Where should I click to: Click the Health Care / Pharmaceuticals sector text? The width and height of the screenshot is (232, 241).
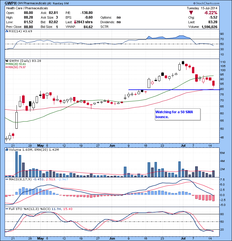[x=27, y=8]
